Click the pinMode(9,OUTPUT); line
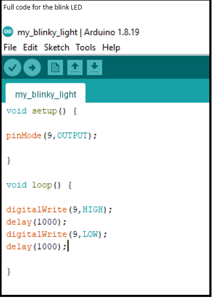Viewport: 212px width, 298px height. pos(52,135)
